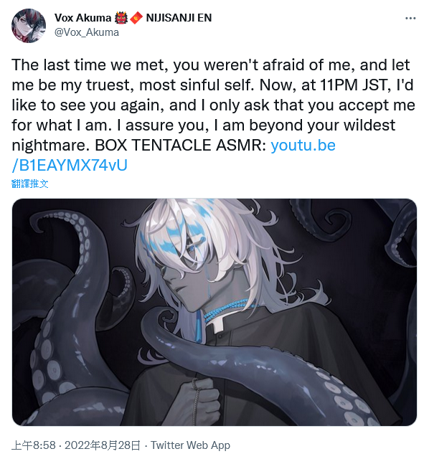Click the ogre emoji beside Vox Akuma
Viewport: 429px width, 464px height.
[121, 18]
